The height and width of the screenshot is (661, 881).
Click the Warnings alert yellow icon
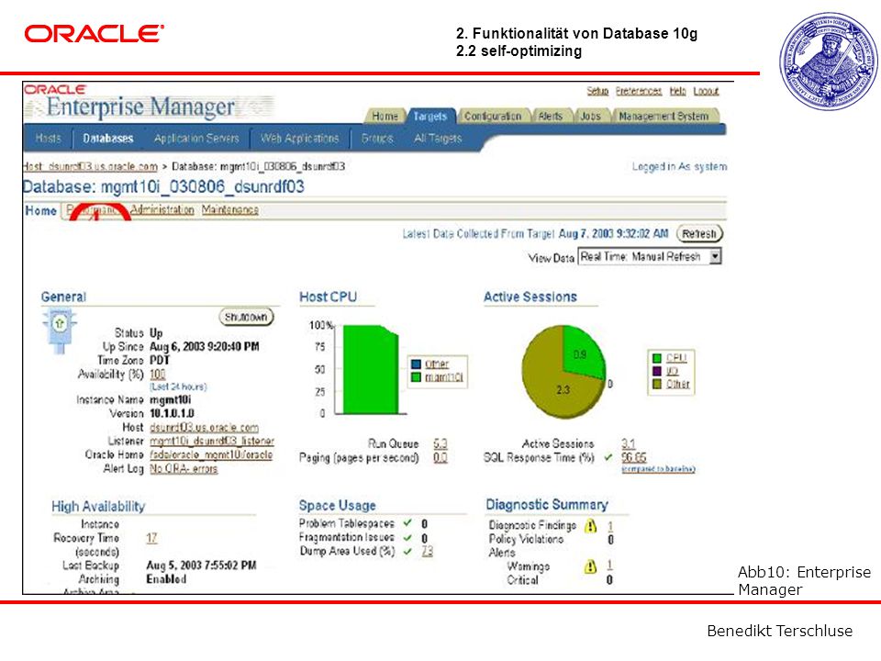point(590,566)
